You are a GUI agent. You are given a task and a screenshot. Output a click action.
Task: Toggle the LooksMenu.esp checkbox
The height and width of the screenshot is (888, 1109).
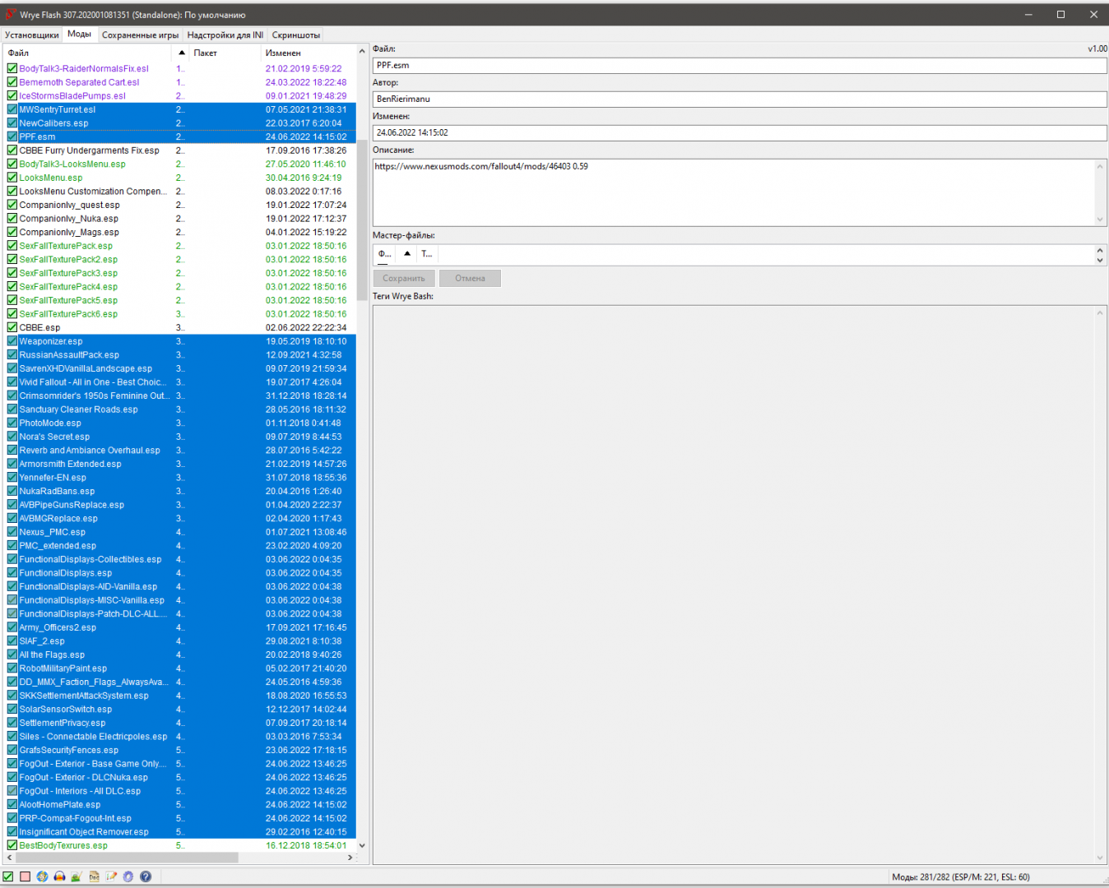[12, 178]
